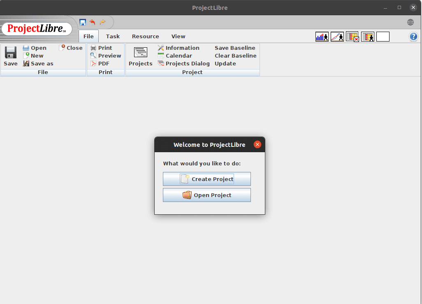Switch to the File ribbon tab
This screenshot has width=422, height=304.
(88, 36)
